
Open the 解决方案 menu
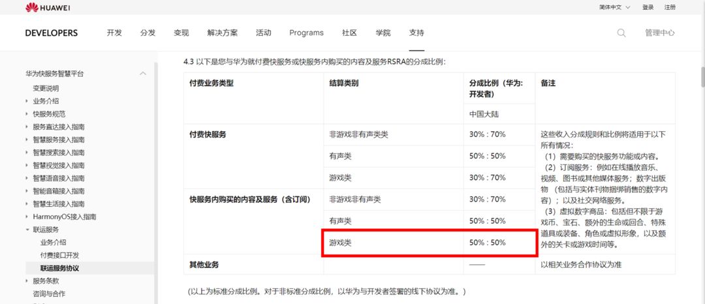click(223, 33)
